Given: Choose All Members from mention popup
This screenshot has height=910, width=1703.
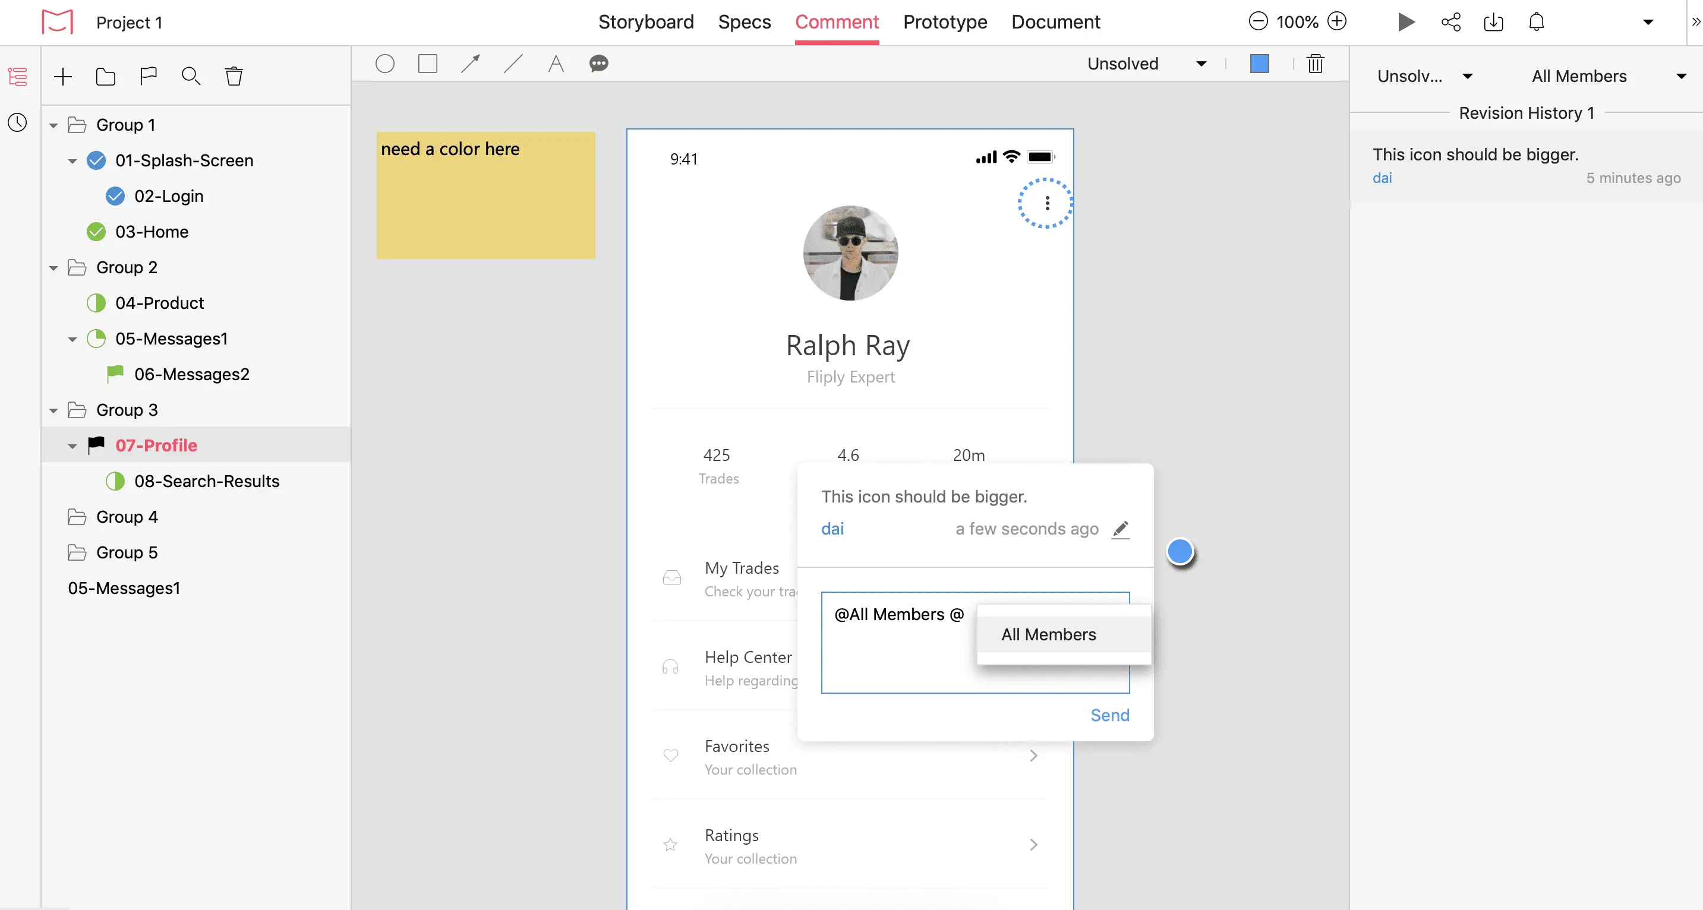Looking at the screenshot, I should coord(1049,634).
